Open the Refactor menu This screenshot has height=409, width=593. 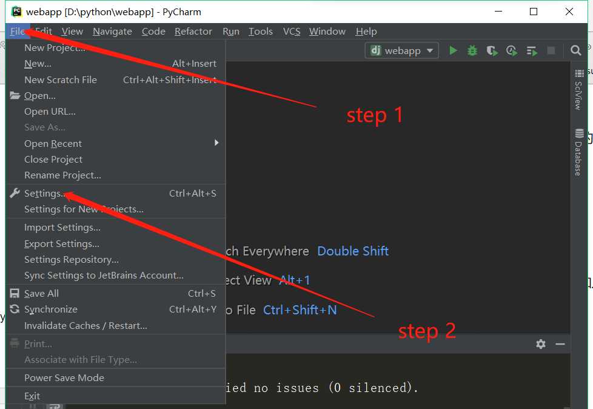pos(193,32)
